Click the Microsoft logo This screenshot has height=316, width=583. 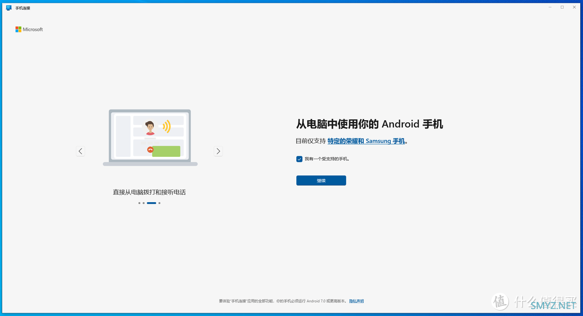(x=29, y=29)
